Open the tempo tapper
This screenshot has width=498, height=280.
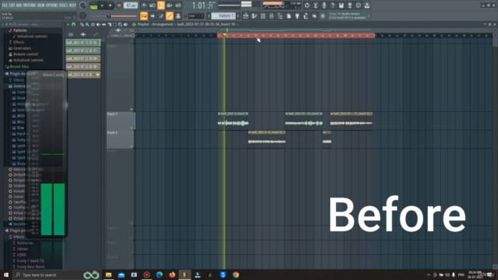pyautogui.click(x=306, y=16)
